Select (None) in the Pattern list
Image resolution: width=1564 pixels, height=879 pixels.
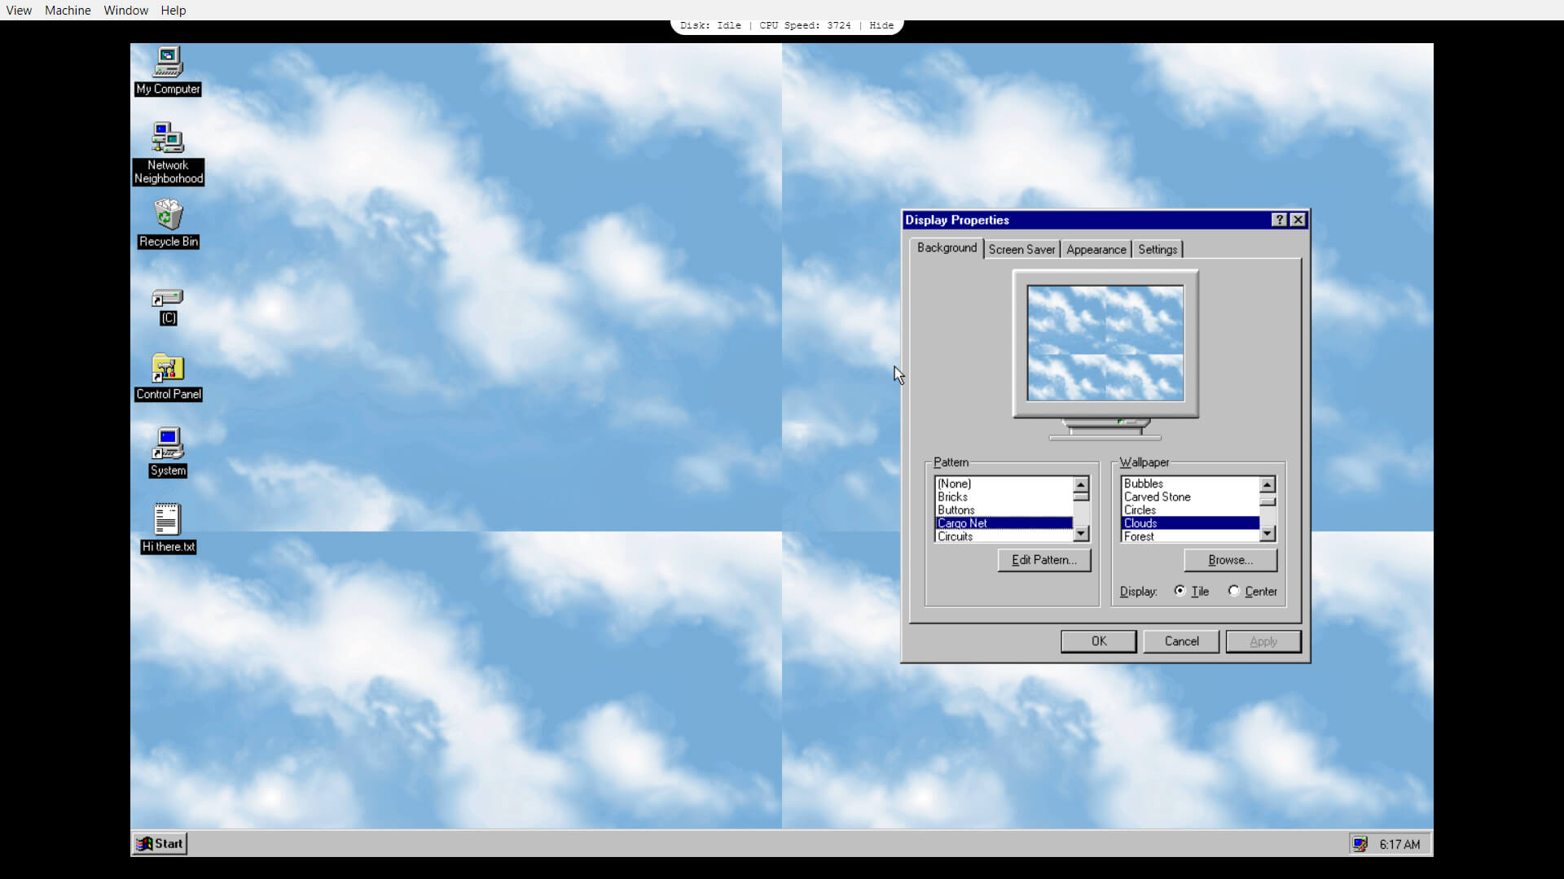(x=1004, y=483)
